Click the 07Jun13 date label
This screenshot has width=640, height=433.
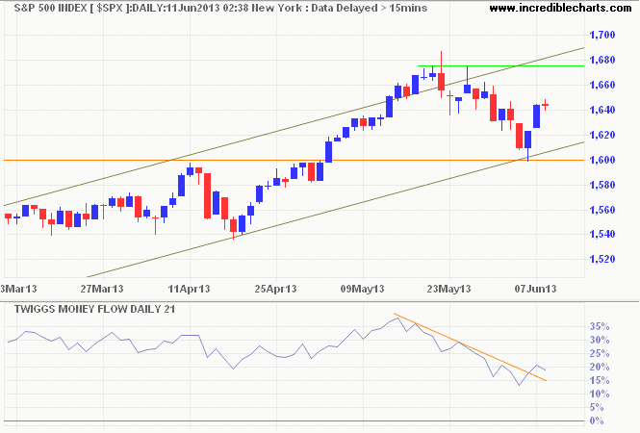click(x=535, y=289)
